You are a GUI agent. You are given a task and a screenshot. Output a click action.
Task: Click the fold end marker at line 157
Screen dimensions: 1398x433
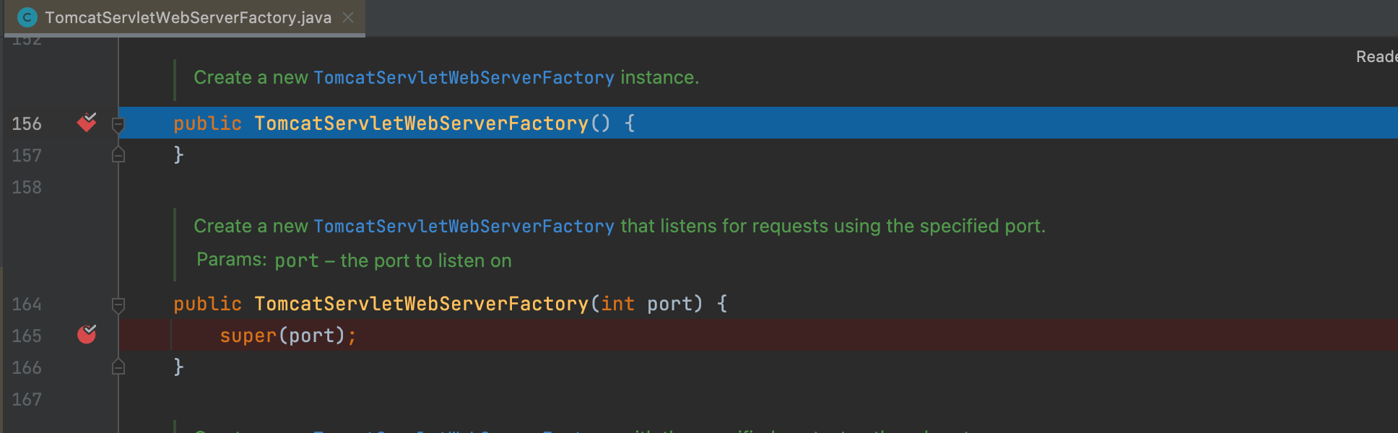pyautogui.click(x=118, y=154)
